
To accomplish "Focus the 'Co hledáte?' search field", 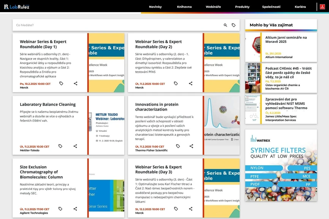I will (x=117, y=25).
